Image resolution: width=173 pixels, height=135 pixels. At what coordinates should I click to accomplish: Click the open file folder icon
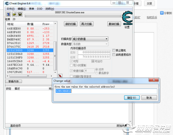[14, 14]
